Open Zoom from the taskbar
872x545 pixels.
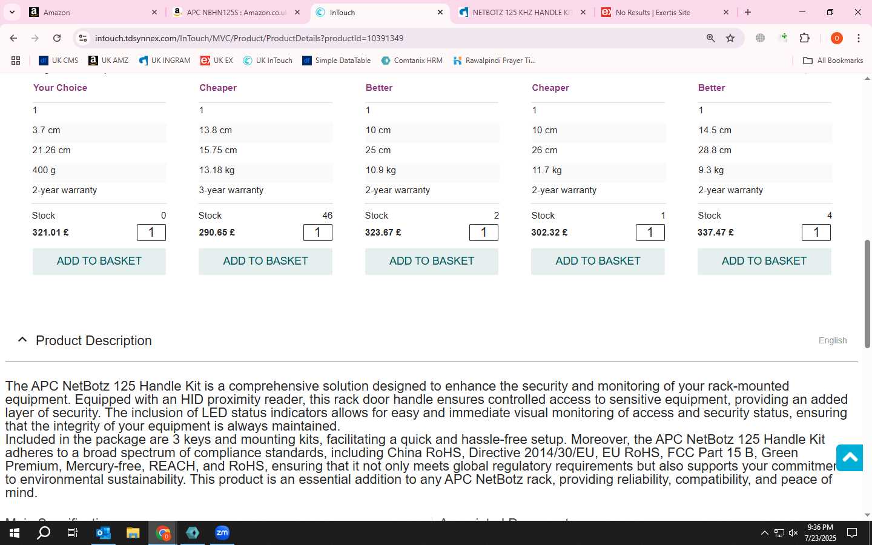pyautogui.click(x=222, y=533)
